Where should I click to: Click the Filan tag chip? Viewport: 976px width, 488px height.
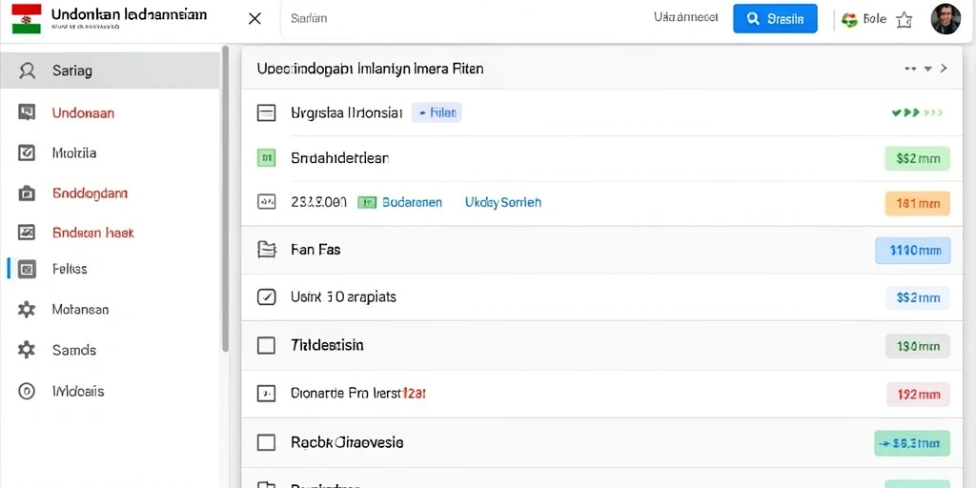coord(437,112)
